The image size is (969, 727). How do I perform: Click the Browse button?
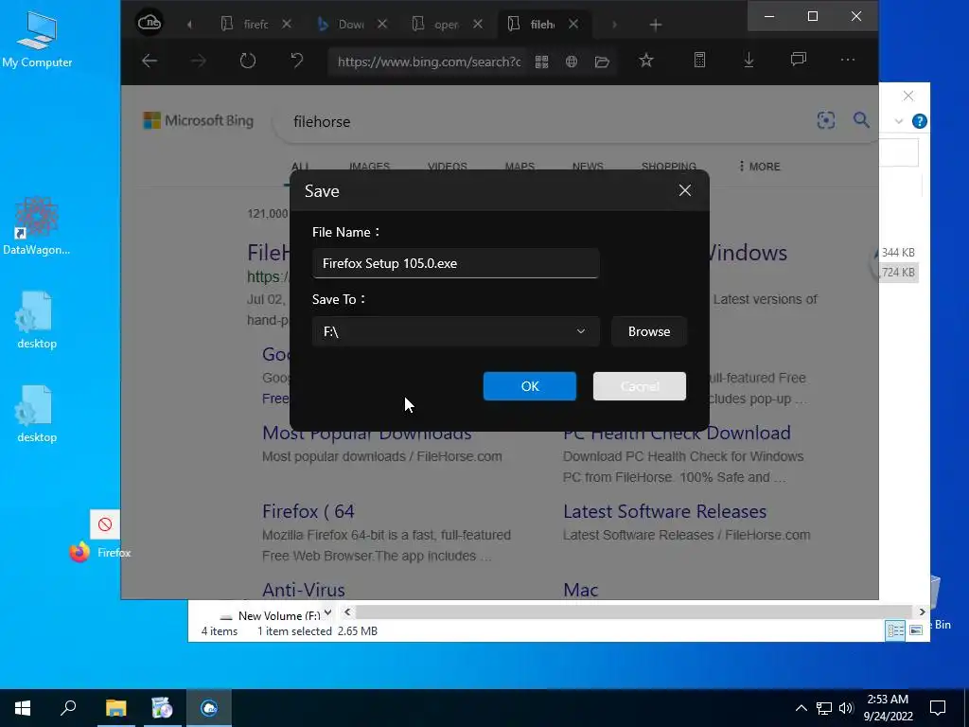(649, 331)
